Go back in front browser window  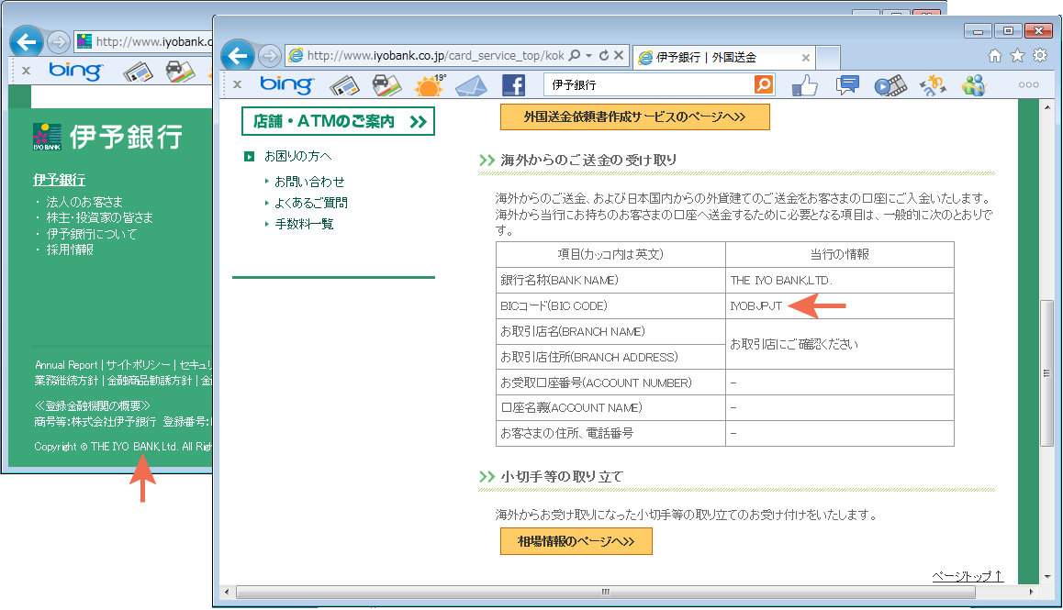pyautogui.click(x=238, y=55)
